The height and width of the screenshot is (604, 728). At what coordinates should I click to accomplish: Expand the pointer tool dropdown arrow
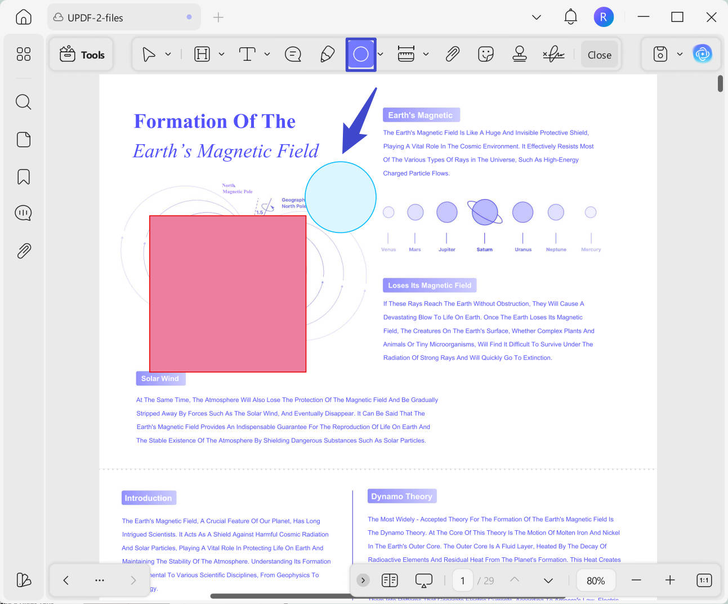point(168,54)
